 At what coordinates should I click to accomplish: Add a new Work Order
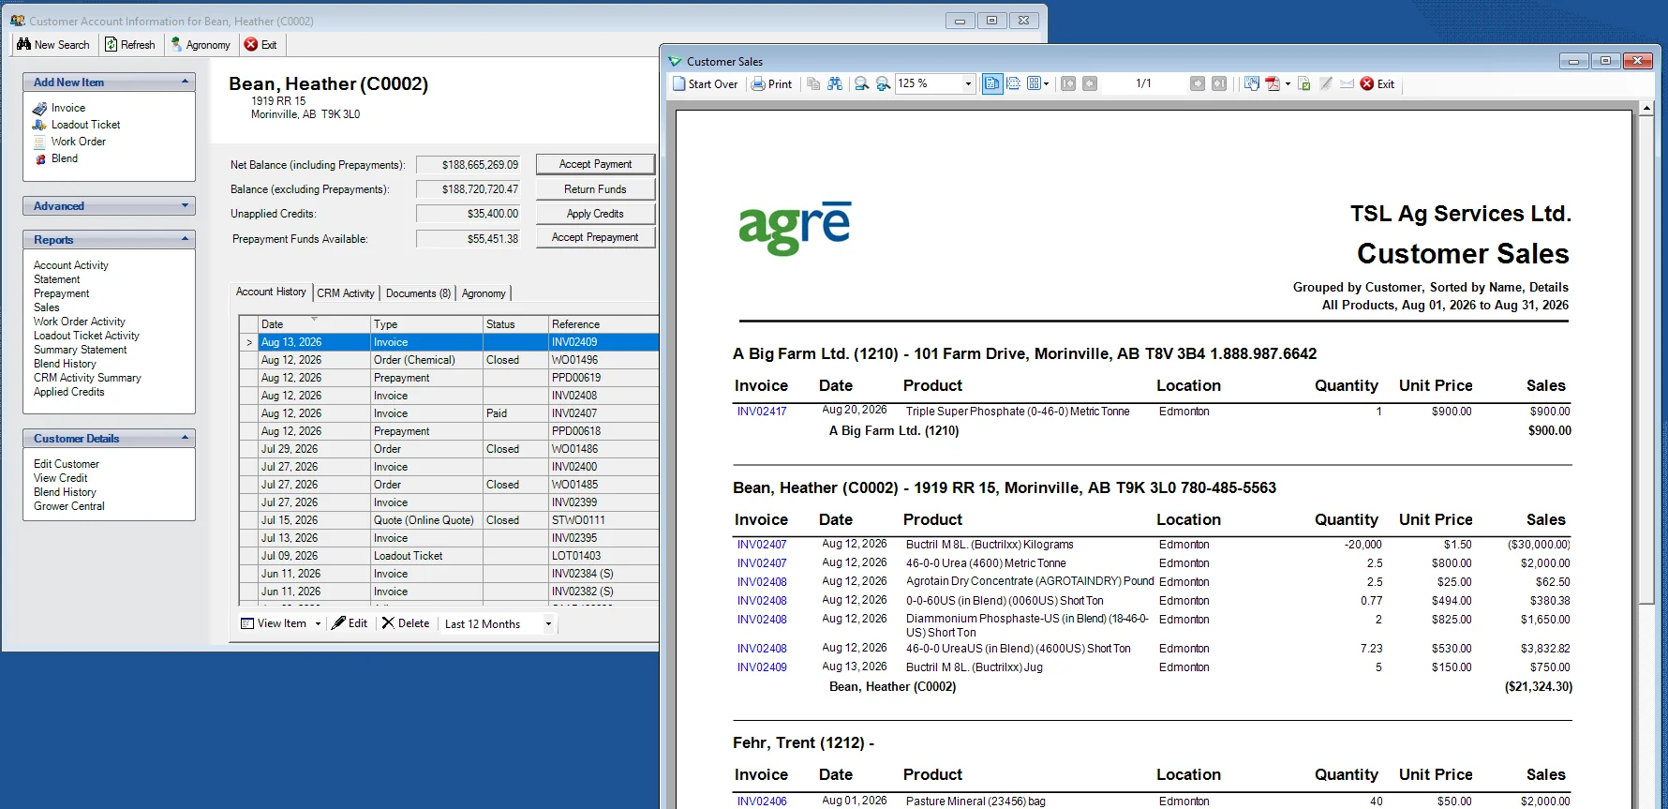click(x=78, y=142)
